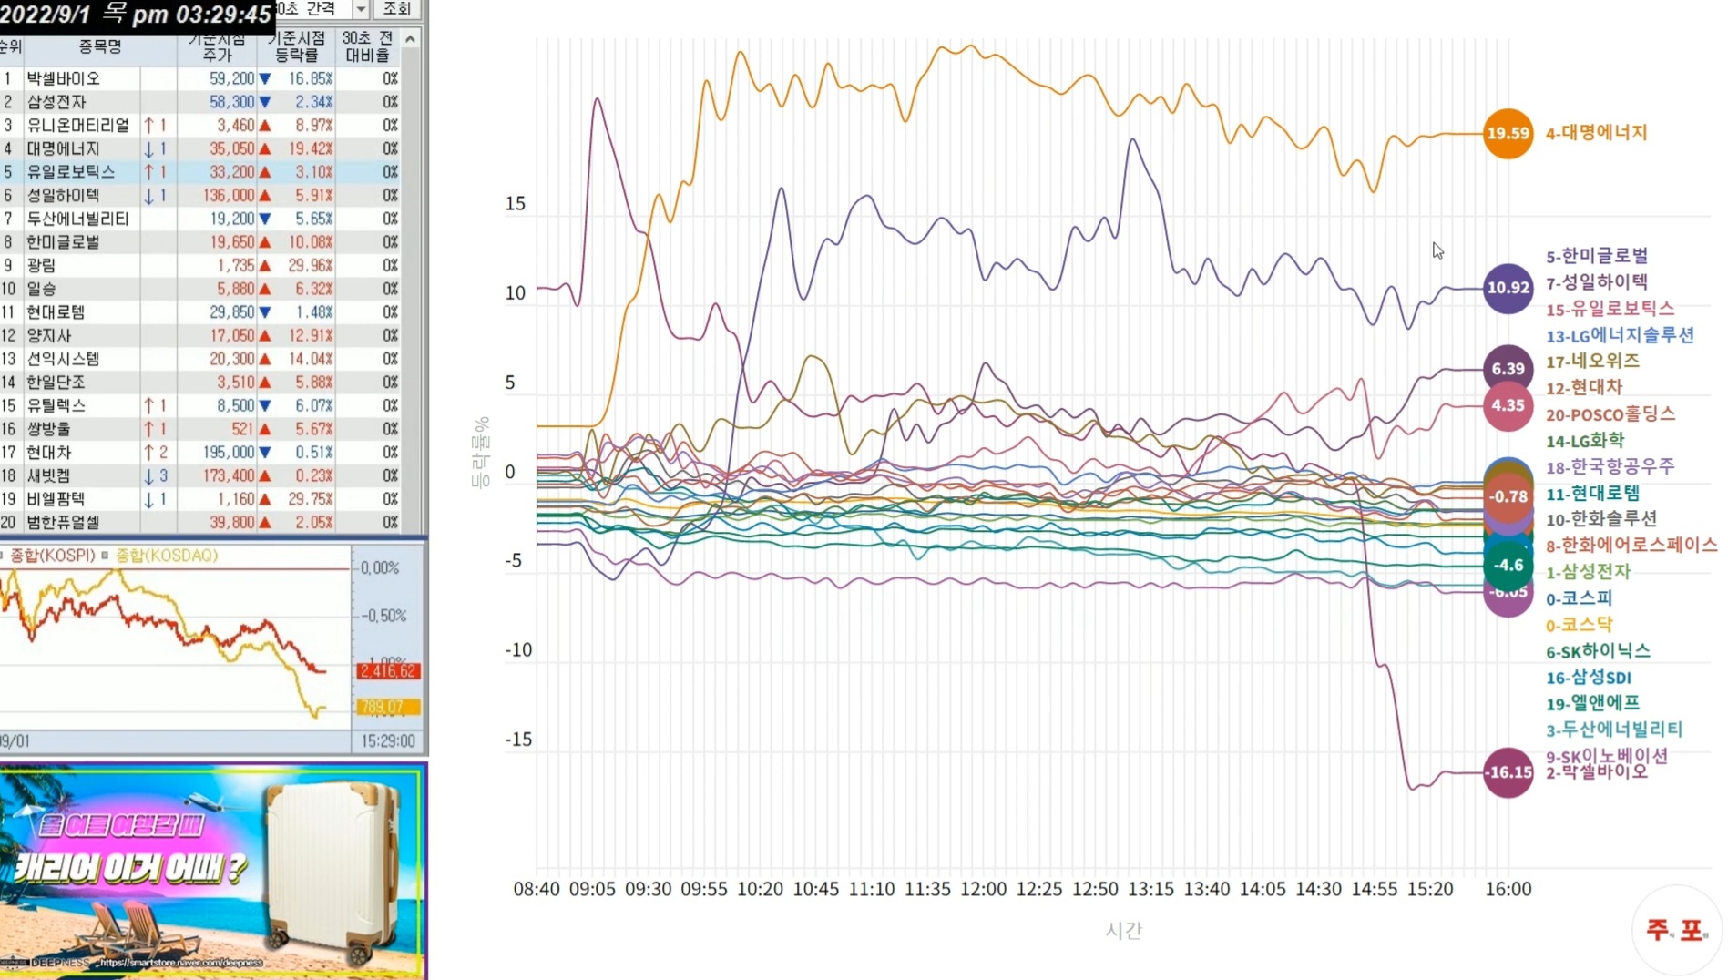
Task: Click the 기준시점 주가 column header
Action: (x=217, y=46)
